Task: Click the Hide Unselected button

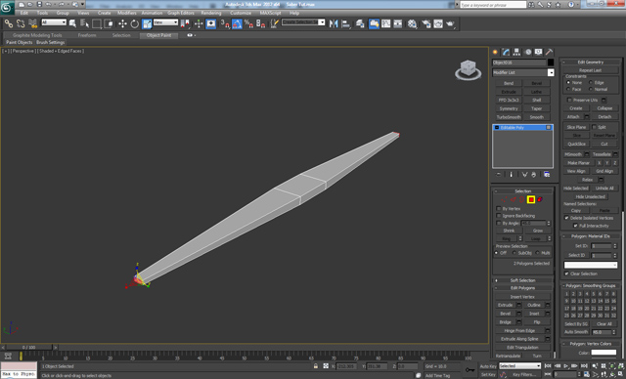Action: click(x=591, y=197)
